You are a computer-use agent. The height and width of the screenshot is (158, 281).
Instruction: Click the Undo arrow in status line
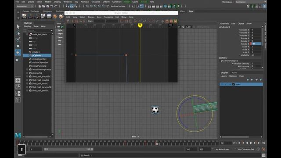pyautogui.click(x=52, y=6)
